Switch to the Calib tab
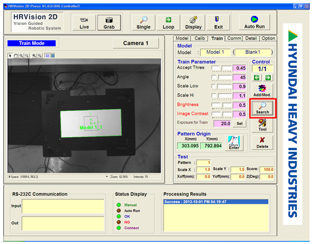The width and height of the screenshot is (313, 244). [200, 38]
